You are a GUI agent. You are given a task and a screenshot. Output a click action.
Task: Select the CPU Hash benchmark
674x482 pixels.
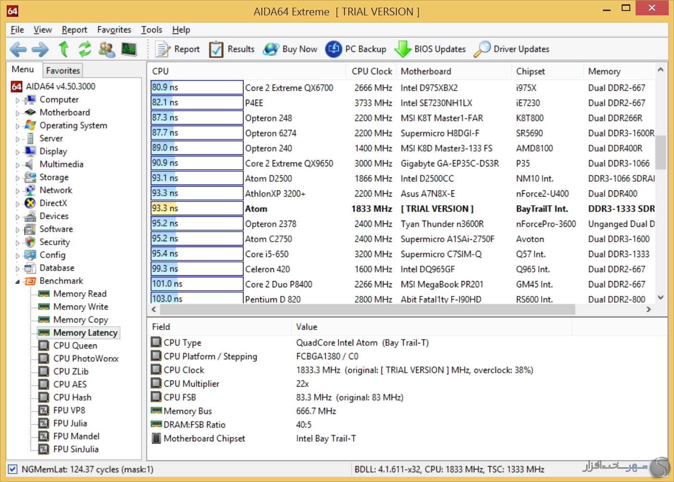pyautogui.click(x=72, y=397)
